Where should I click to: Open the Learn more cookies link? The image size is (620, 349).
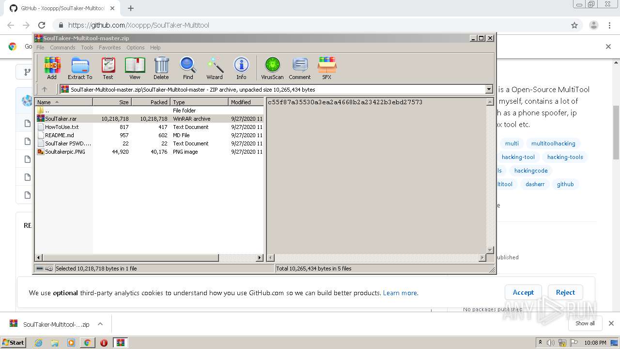[400, 293]
